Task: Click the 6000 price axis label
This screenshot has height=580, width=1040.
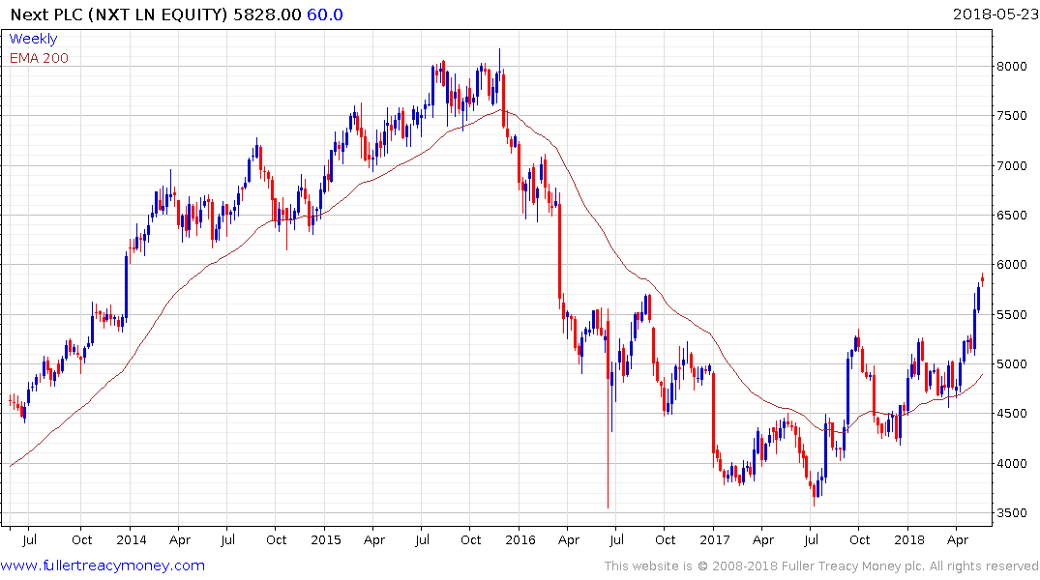Action: 1012,265
